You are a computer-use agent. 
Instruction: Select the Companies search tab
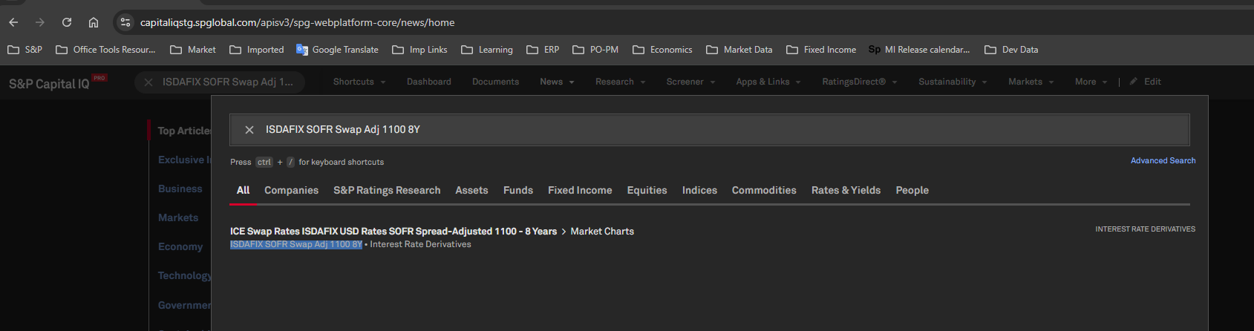[291, 191]
